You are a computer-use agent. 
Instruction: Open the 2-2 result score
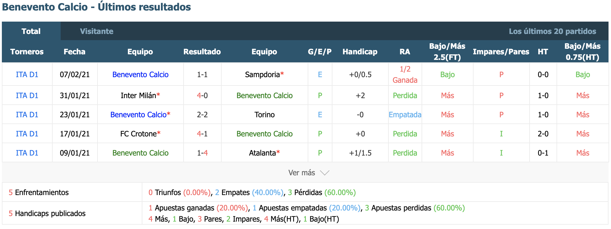click(x=202, y=115)
